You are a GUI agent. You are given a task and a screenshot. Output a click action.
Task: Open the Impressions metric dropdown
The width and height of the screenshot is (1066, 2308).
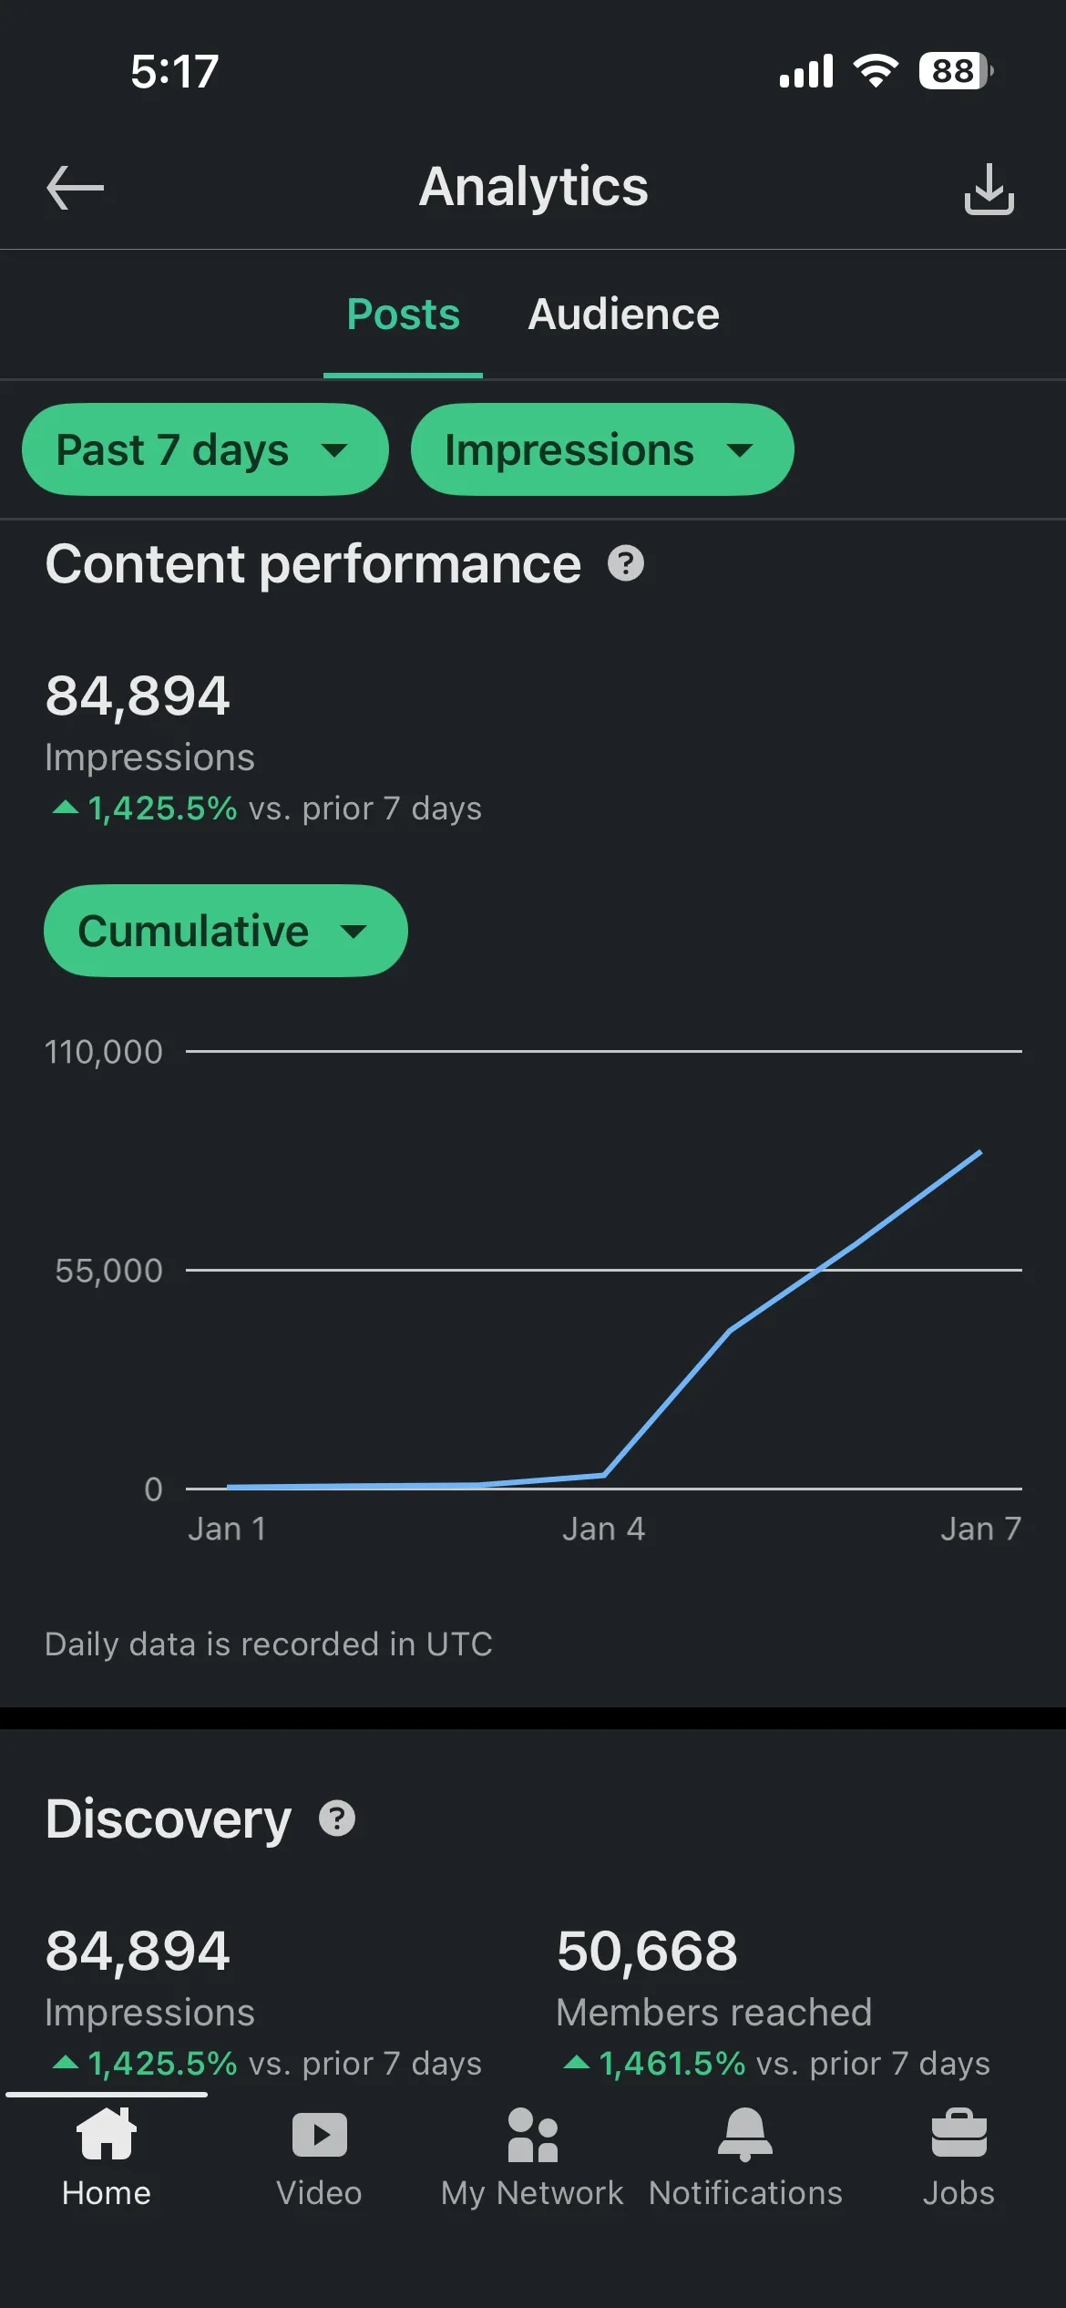click(603, 449)
